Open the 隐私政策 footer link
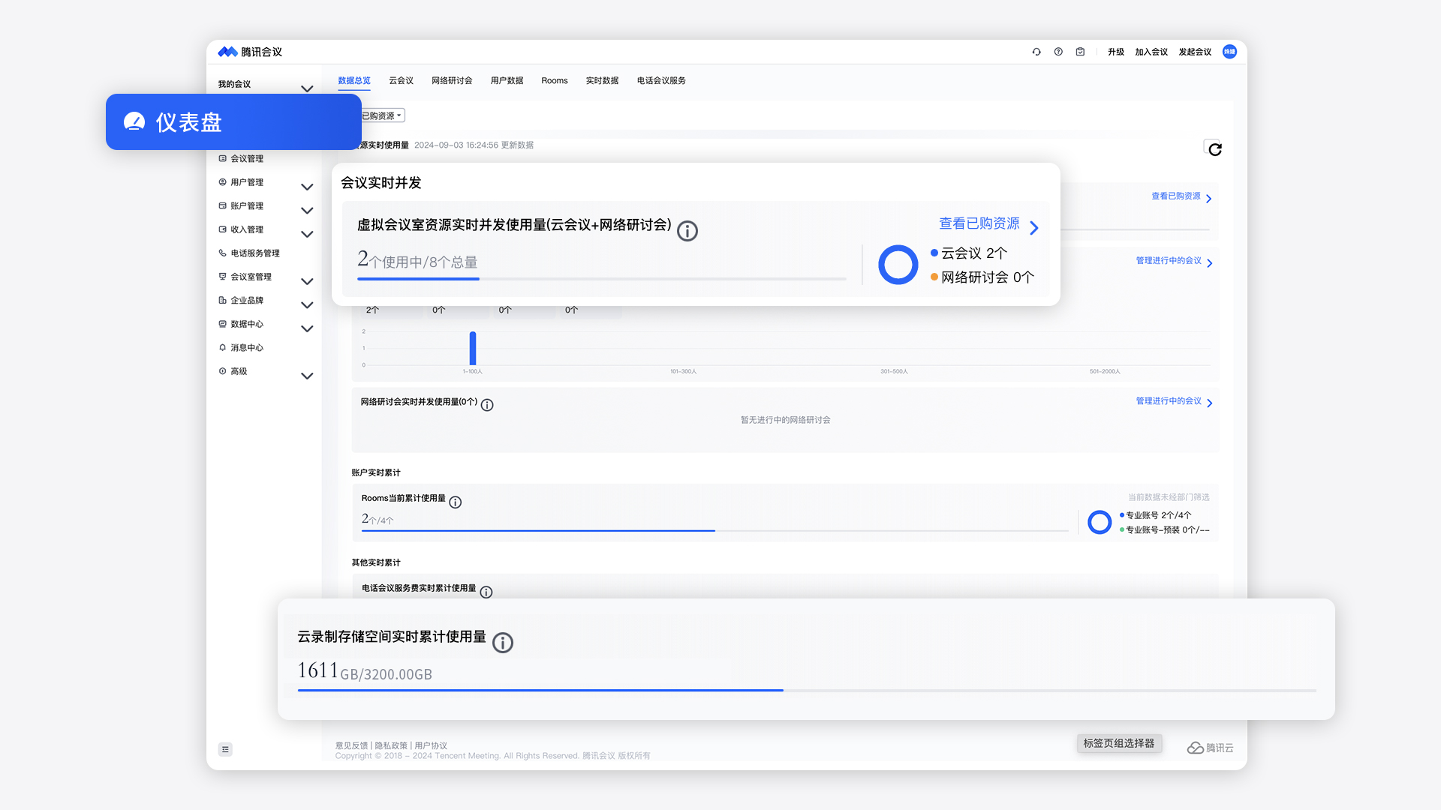 pos(391,745)
